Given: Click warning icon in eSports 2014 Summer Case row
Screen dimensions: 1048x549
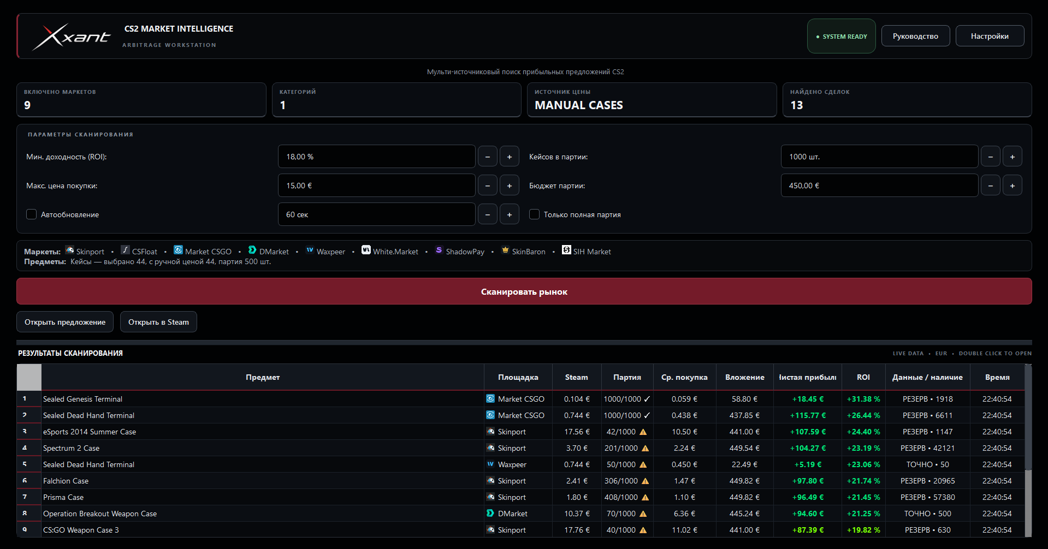Looking at the screenshot, I should [643, 432].
